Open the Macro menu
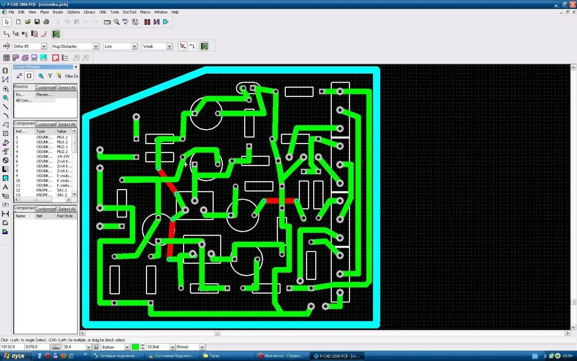Image resolution: width=577 pixels, height=361 pixels. 145,12
